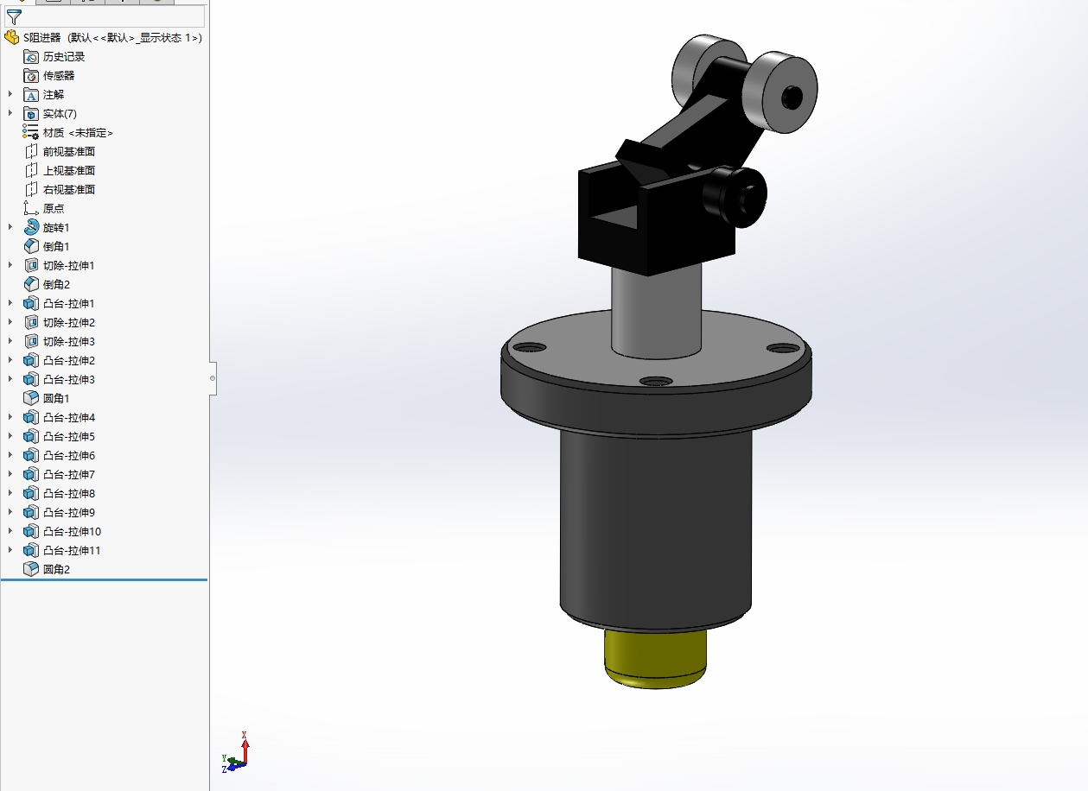
Task: Click the rollback bar below 圆角2
Action: pyautogui.click(x=104, y=580)
